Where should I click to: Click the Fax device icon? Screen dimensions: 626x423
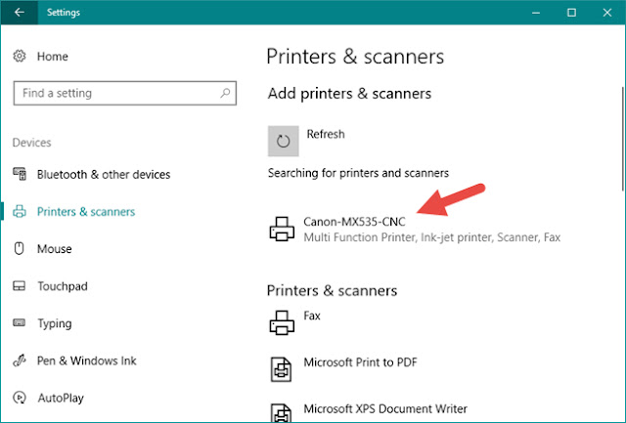[x=282, y=322]
